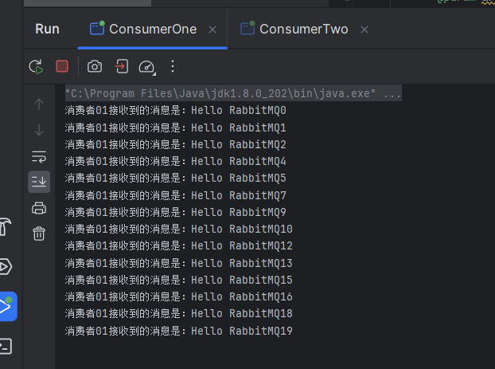Rerun the ConsumerOne process

[x=36, y=67]
